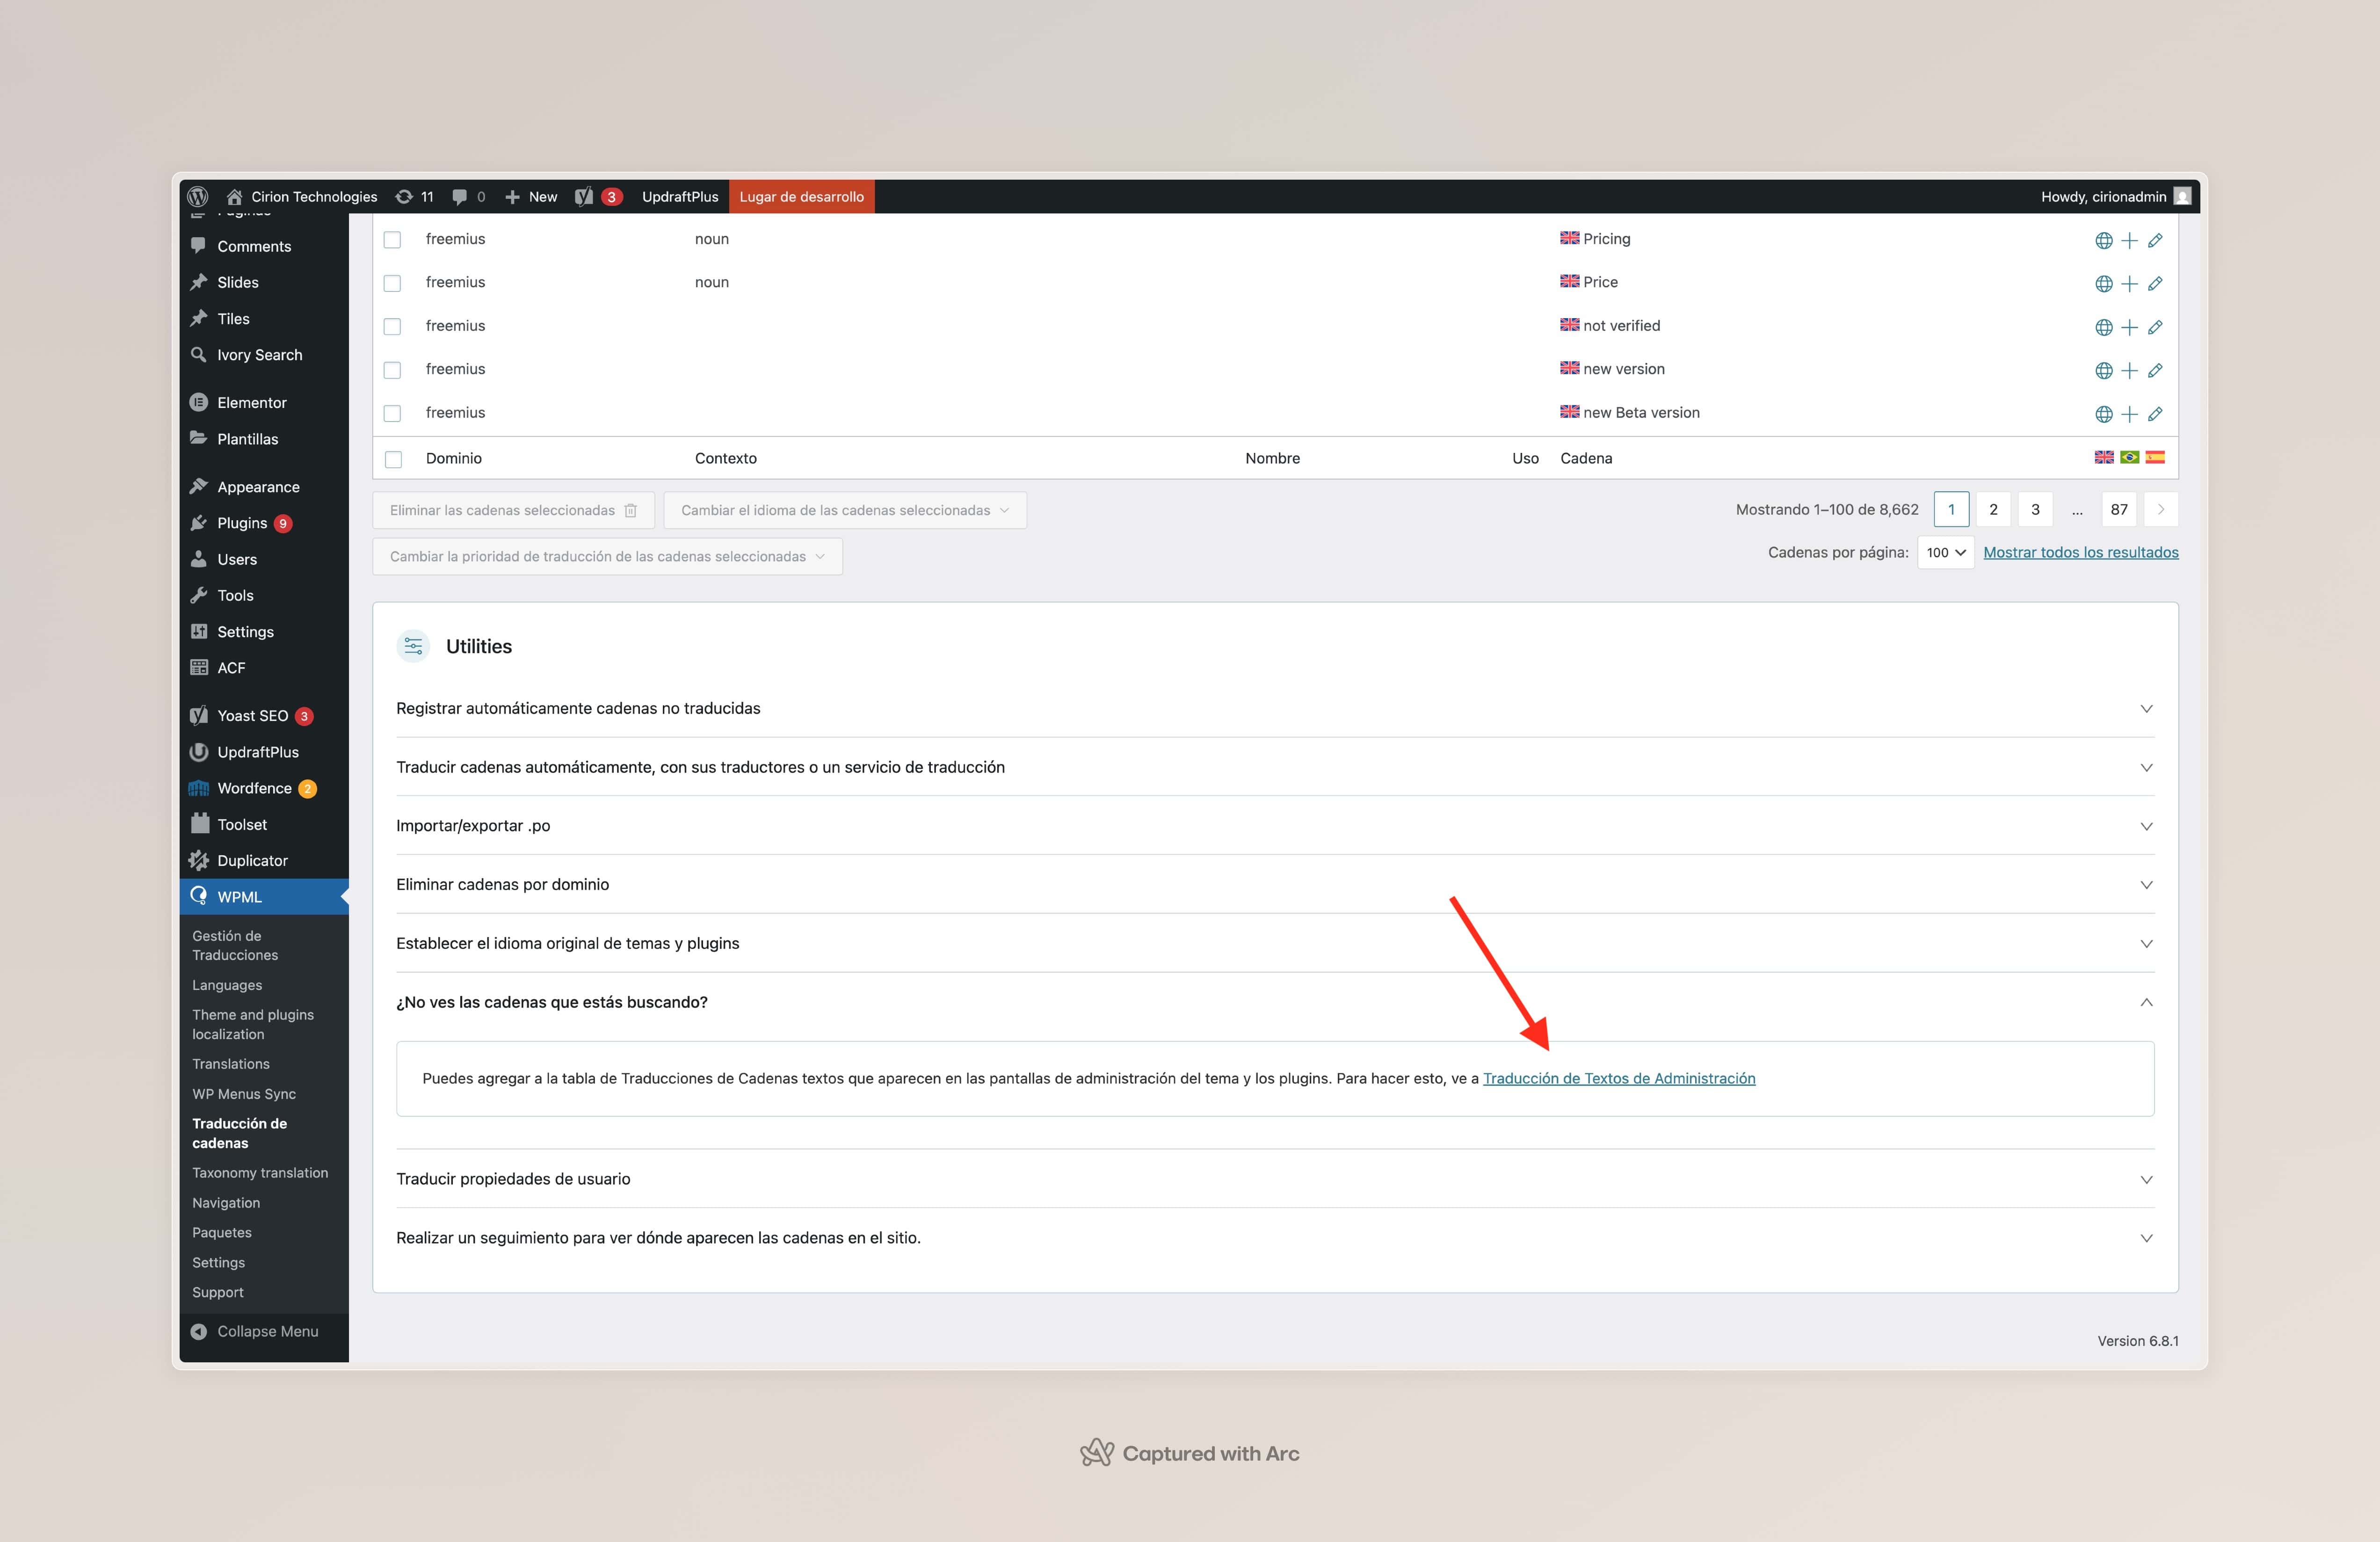The width and height of the screenshot is (2380, 1542).
Task: Expand Traducir cadenas automáticamente section
Action: (1275, 767)
